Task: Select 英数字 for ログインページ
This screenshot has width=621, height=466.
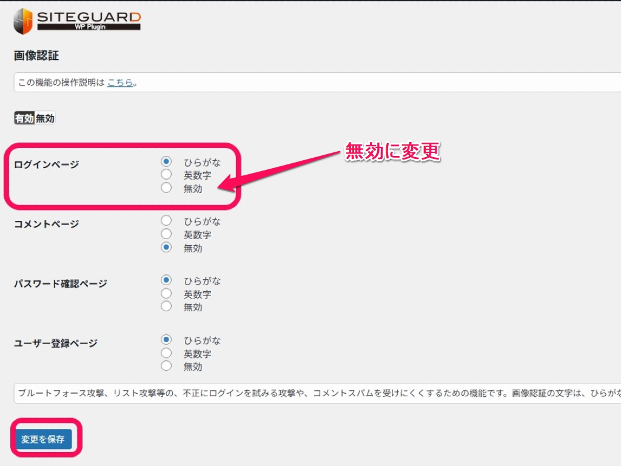Action: coord(166,174)
